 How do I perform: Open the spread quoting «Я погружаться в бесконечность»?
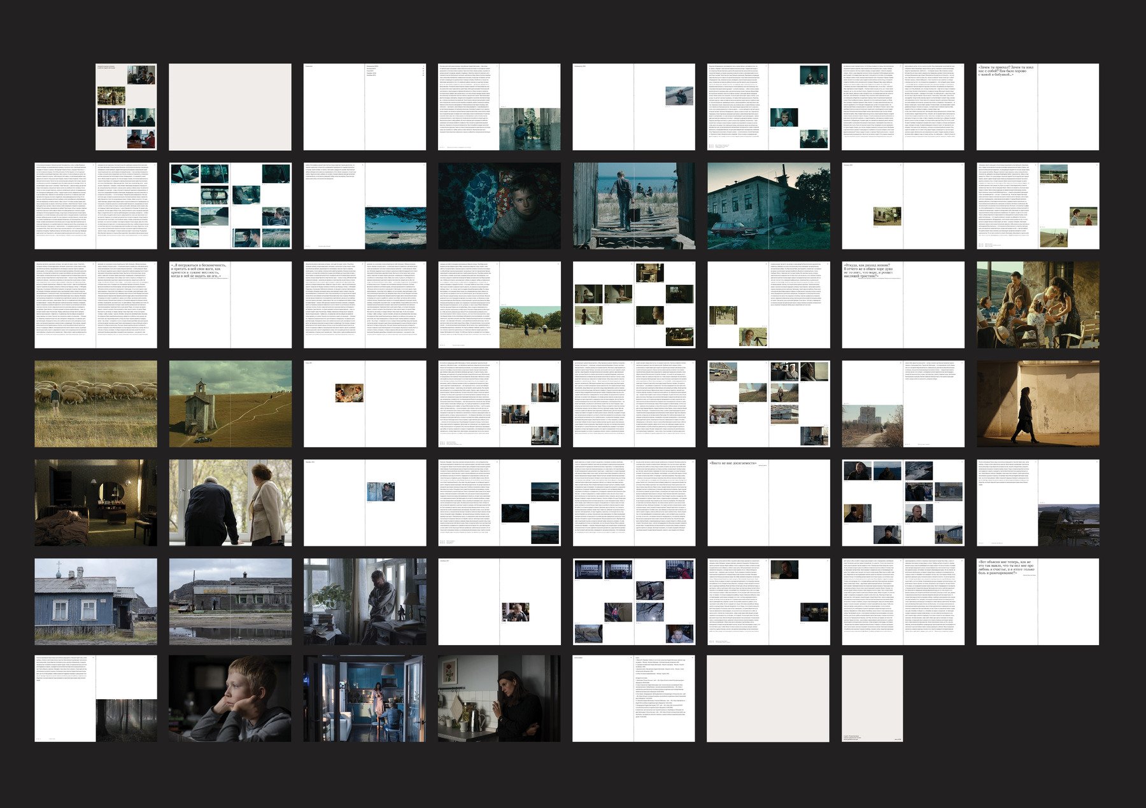click(230, 305)
